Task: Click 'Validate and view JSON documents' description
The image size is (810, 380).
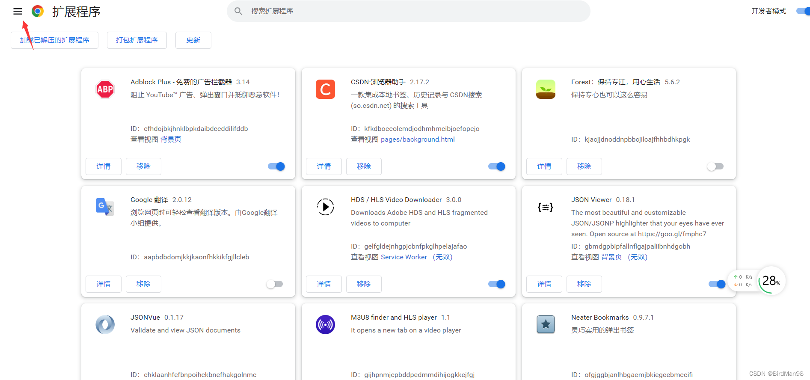Action: [x=185, y=330]
